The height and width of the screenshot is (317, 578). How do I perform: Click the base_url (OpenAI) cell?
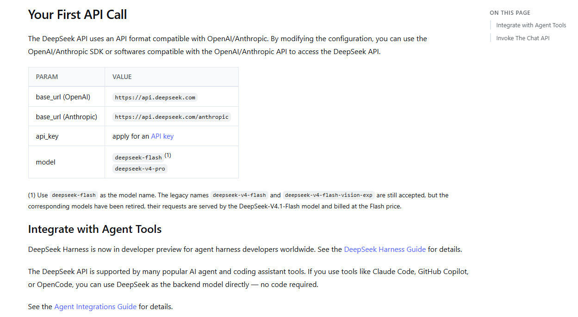[x=67, y=97]
